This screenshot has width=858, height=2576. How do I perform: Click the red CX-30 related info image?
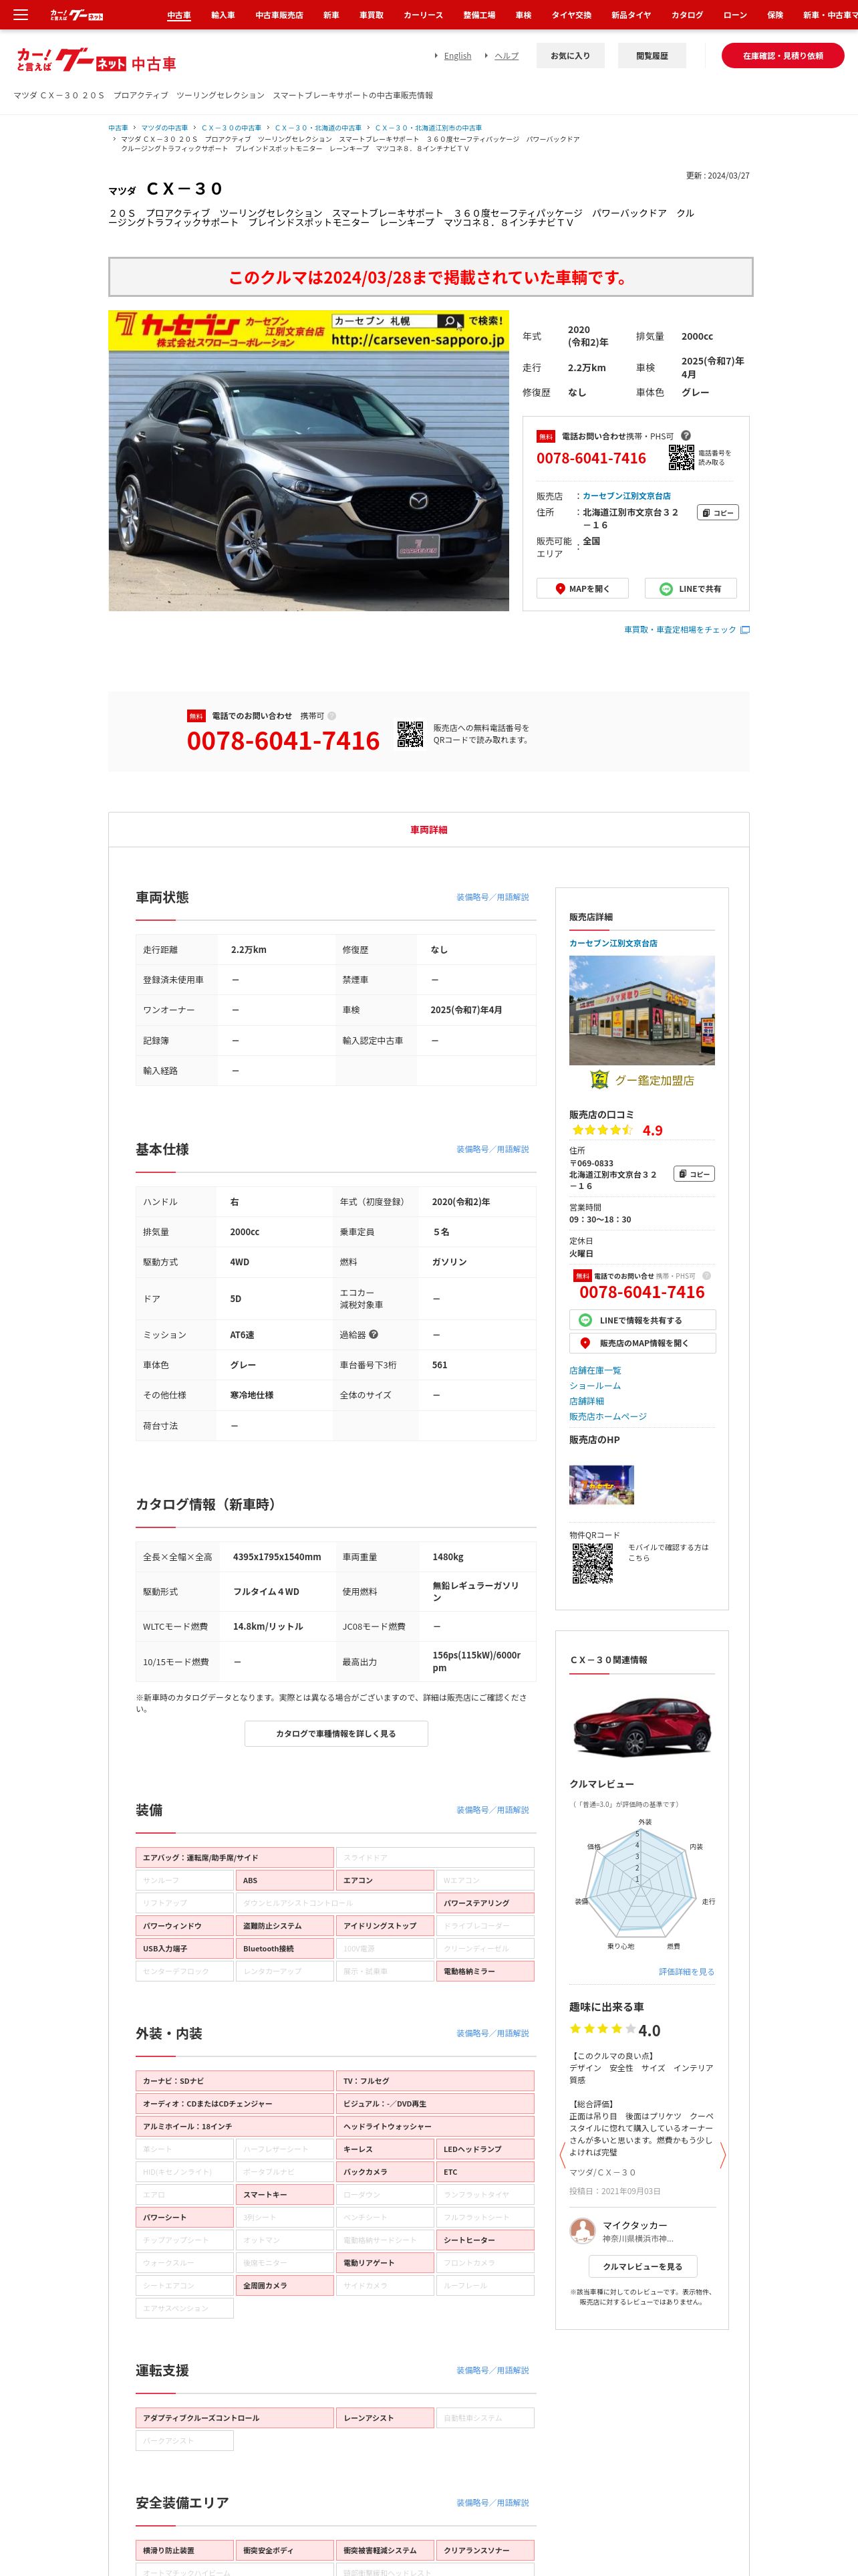(x=641, y=1728)
